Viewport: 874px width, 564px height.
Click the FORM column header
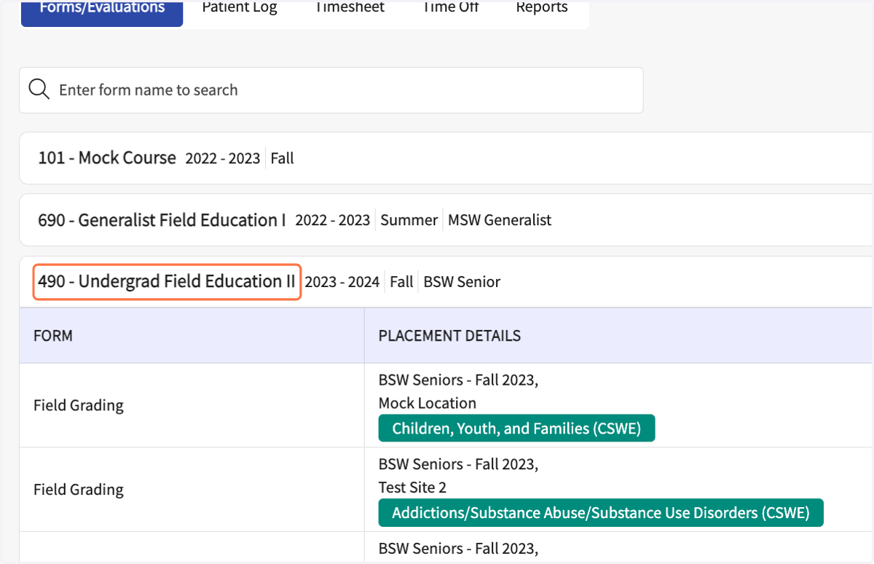click(x=53, y=336)
